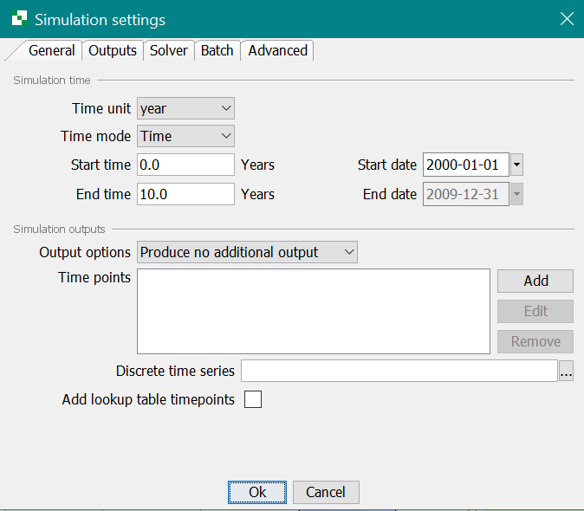Screen dimensions: 584x511
Task: Browse for a discrete time series (...)
Action: pyautogui.click(x=566, y=371)
